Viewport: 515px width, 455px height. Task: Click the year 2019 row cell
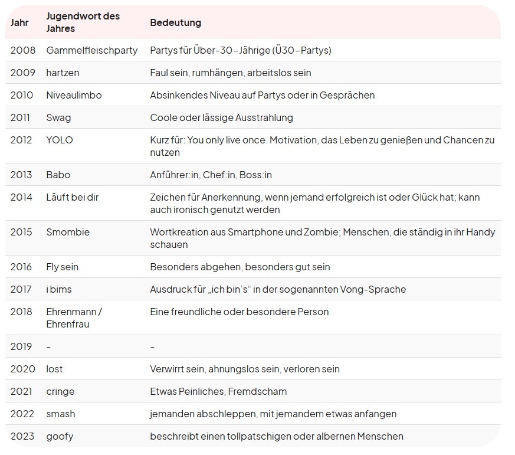21,346
